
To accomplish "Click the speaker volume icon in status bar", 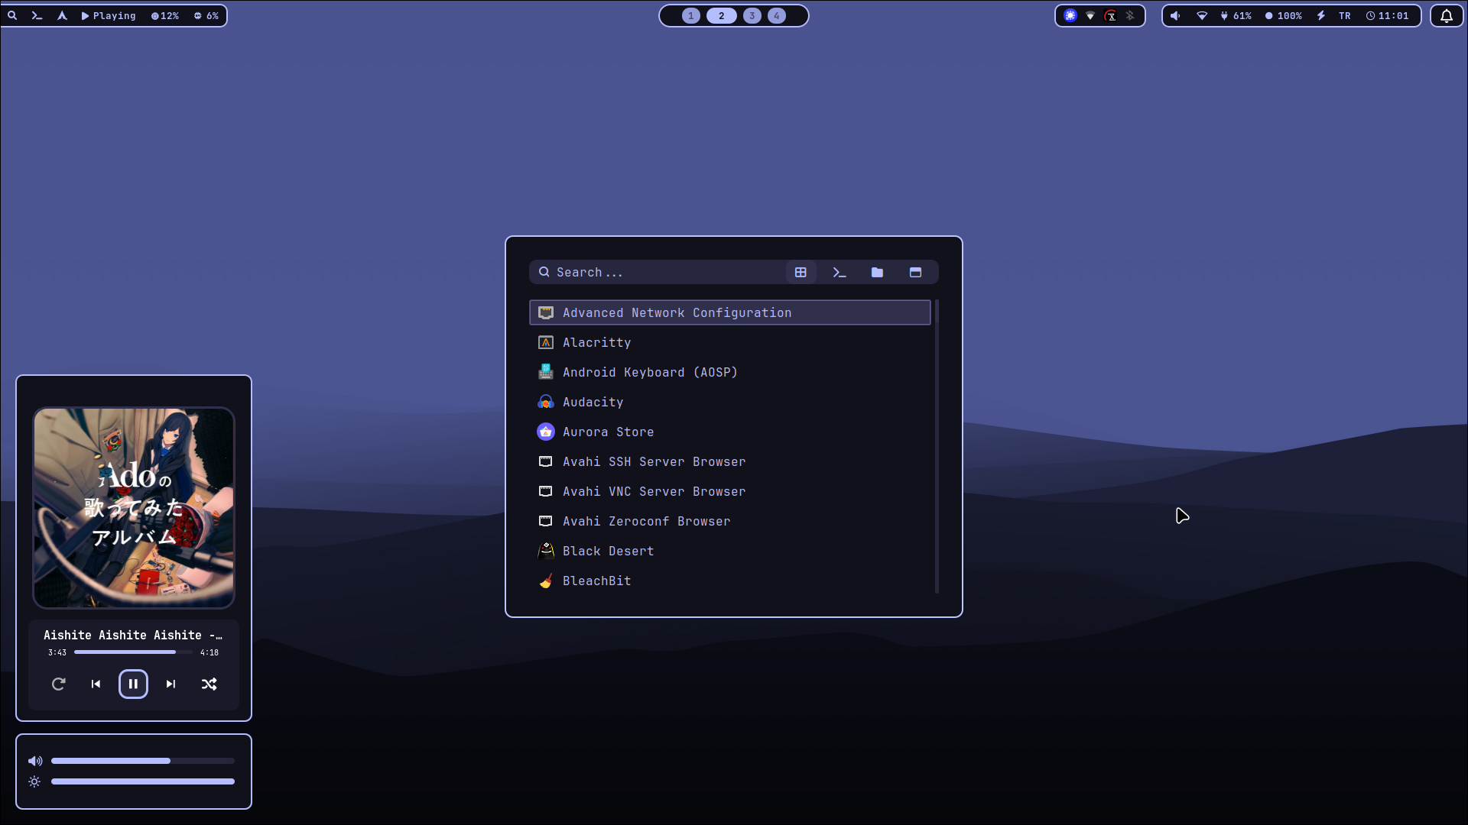I will [1175, 15].
